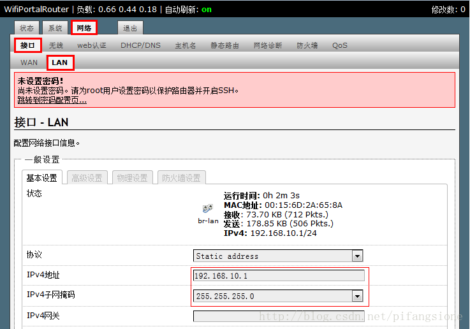The image size is (470, 329).
Task: Click the 修改数: 0 changes indicator
Action: coord(448,10)
